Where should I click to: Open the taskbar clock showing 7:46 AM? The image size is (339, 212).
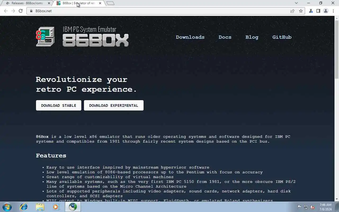[x=325, y=207]
